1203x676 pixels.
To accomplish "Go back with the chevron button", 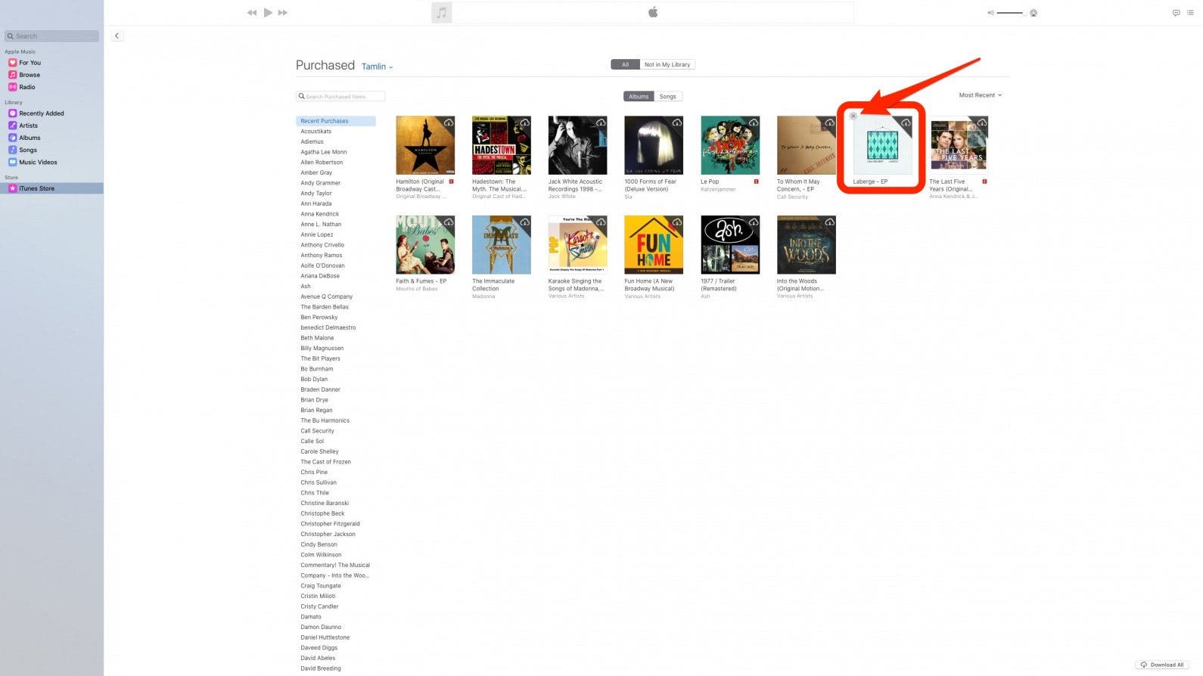I will tap(117, 36).
